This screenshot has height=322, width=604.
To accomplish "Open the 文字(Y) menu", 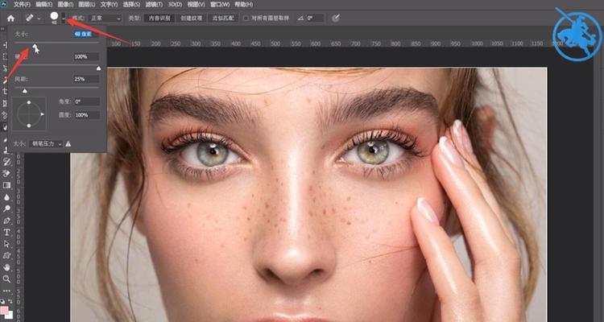I will 109,5.
